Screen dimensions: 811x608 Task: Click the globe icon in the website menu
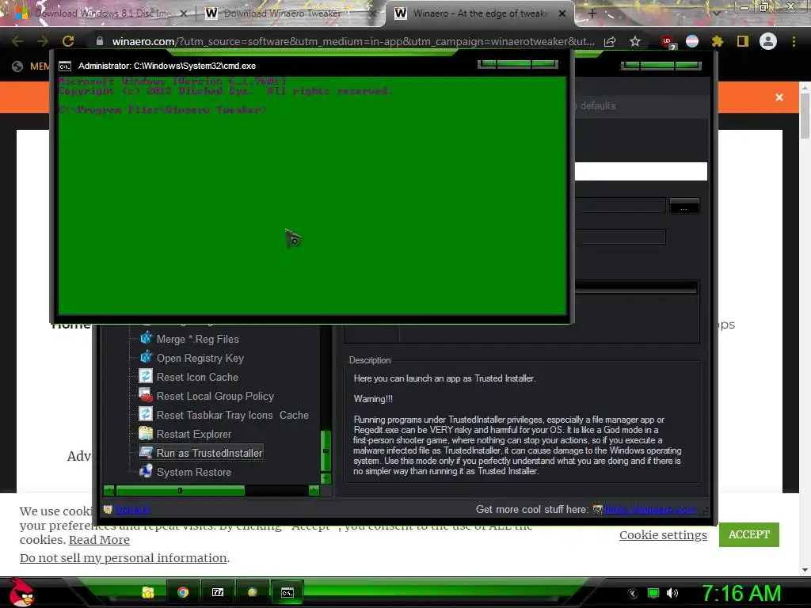[x=17, y=66]
